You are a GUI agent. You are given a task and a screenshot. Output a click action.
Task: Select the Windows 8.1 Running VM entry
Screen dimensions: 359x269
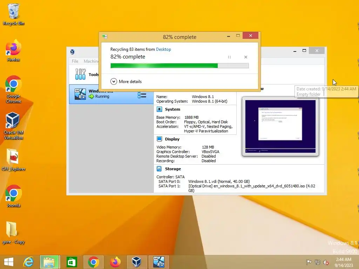pyautogui.click(x=111, y=94)
